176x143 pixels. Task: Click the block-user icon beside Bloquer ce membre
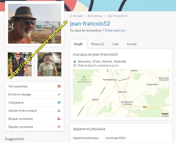59,119
